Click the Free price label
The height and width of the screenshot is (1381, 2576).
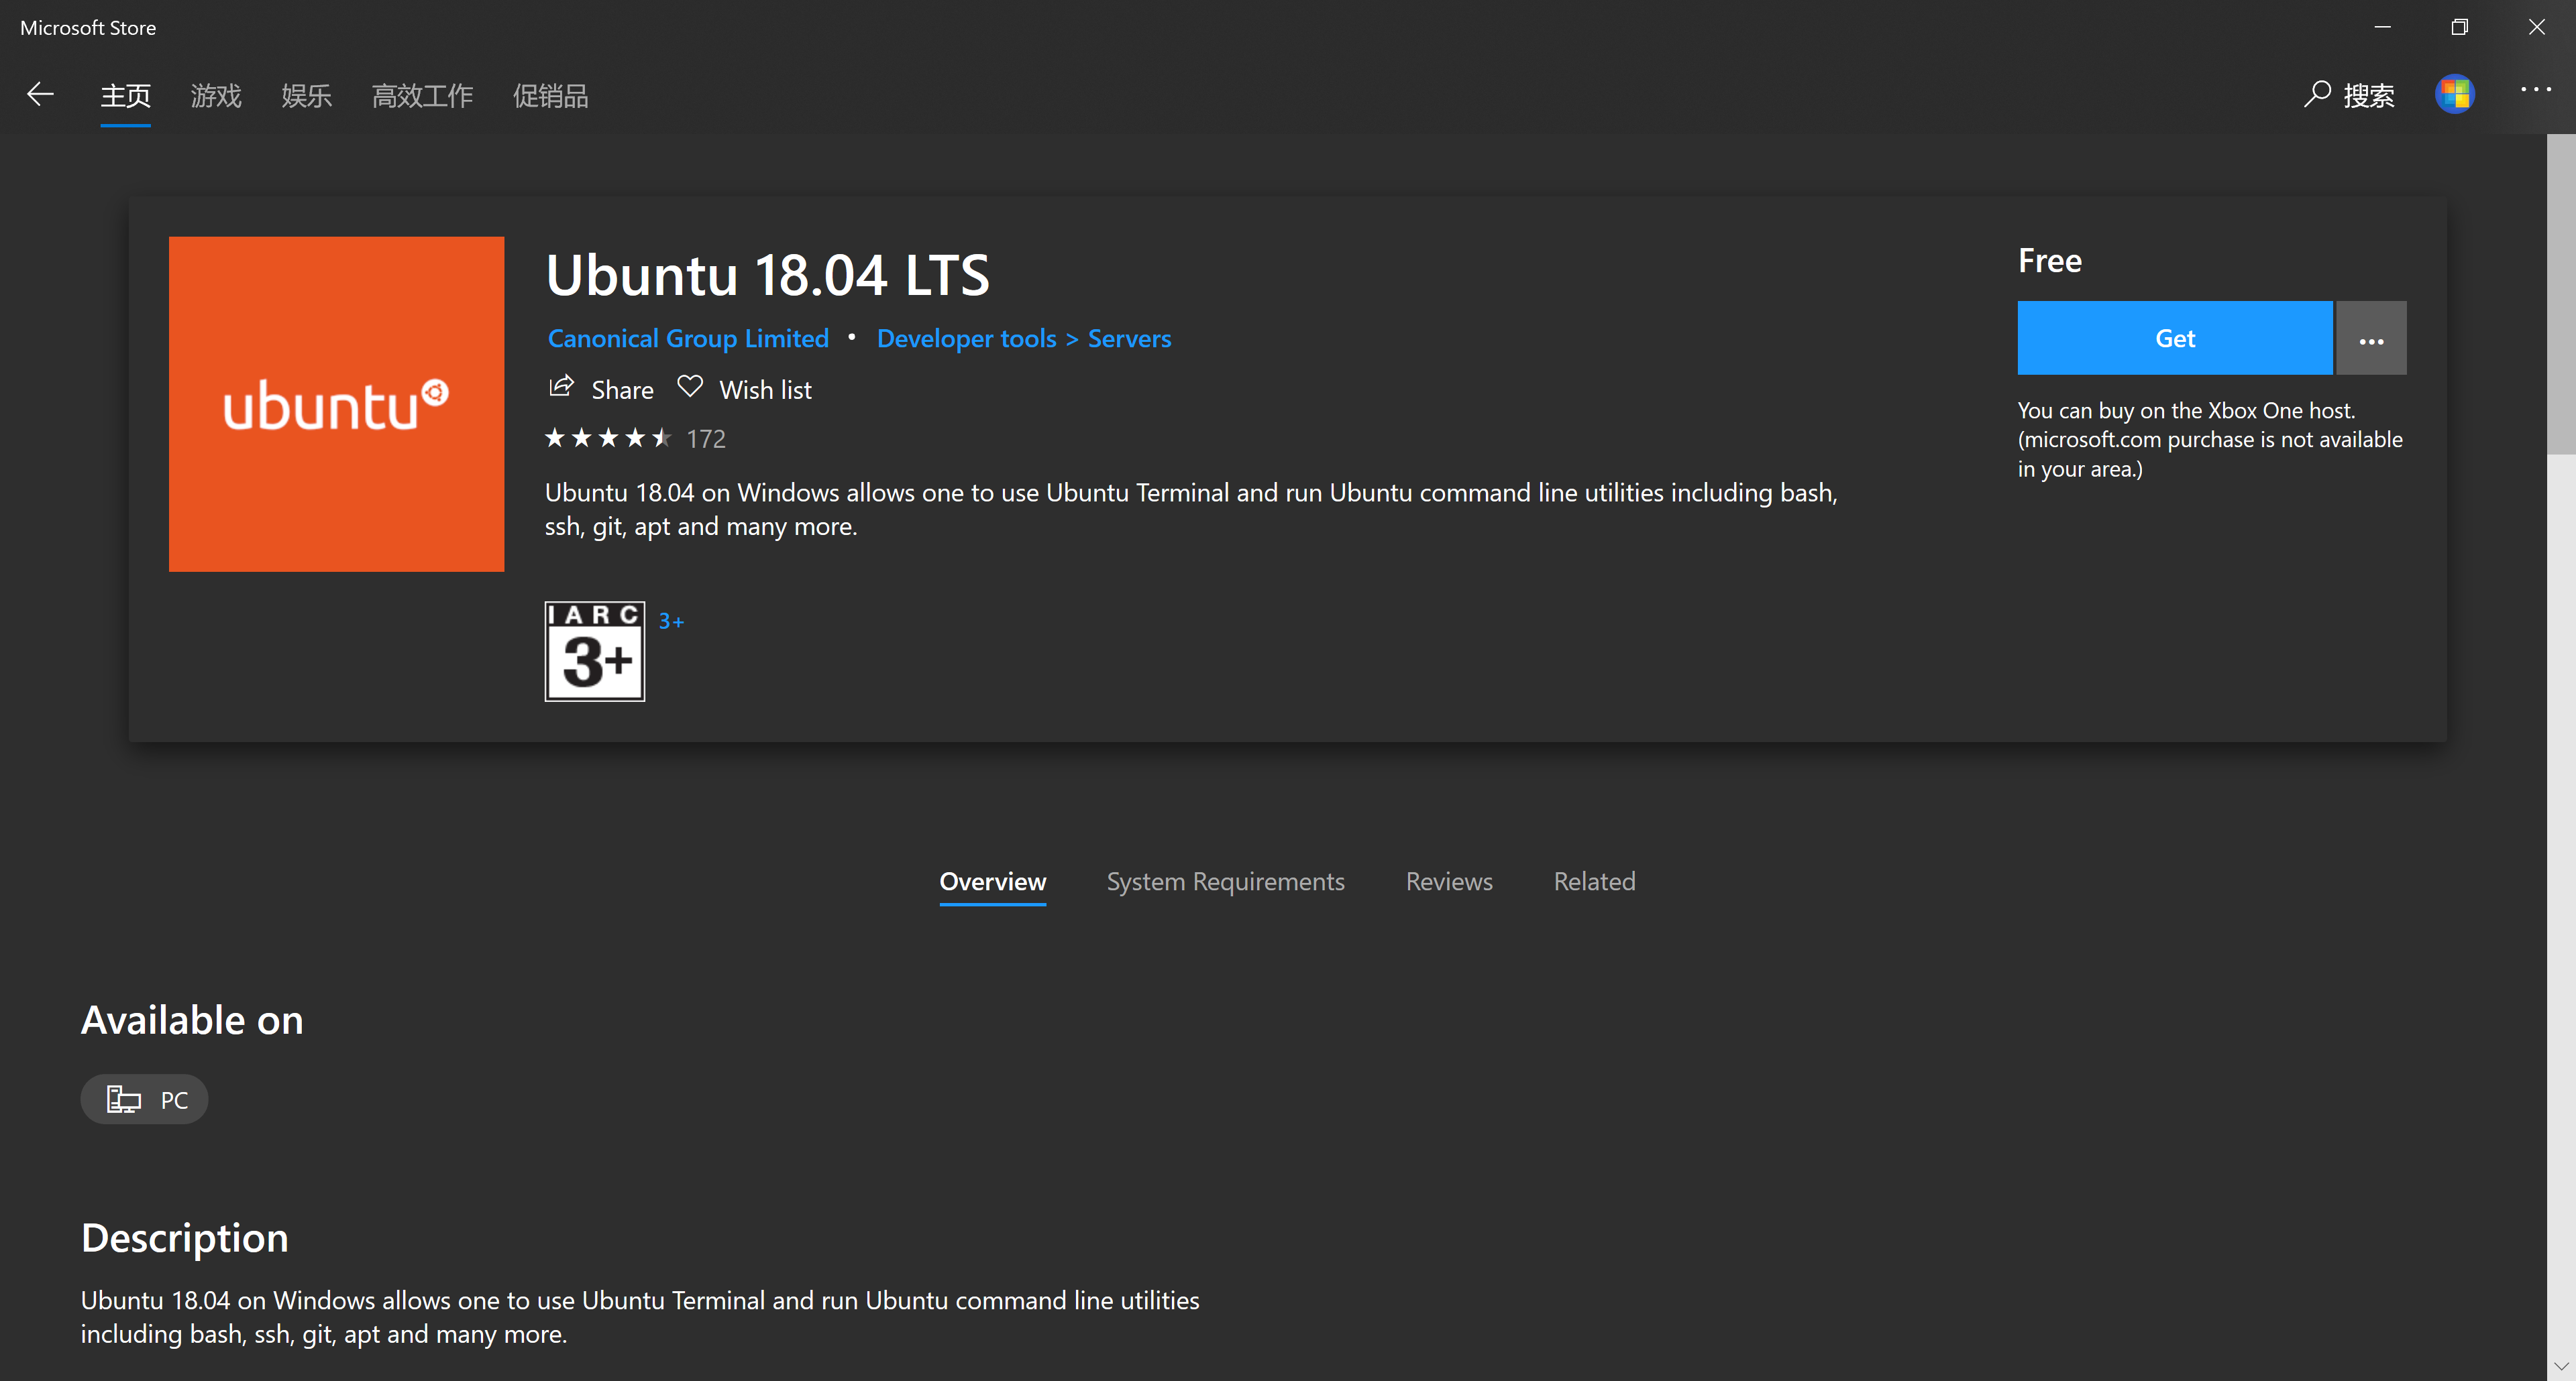point(2050,261)
